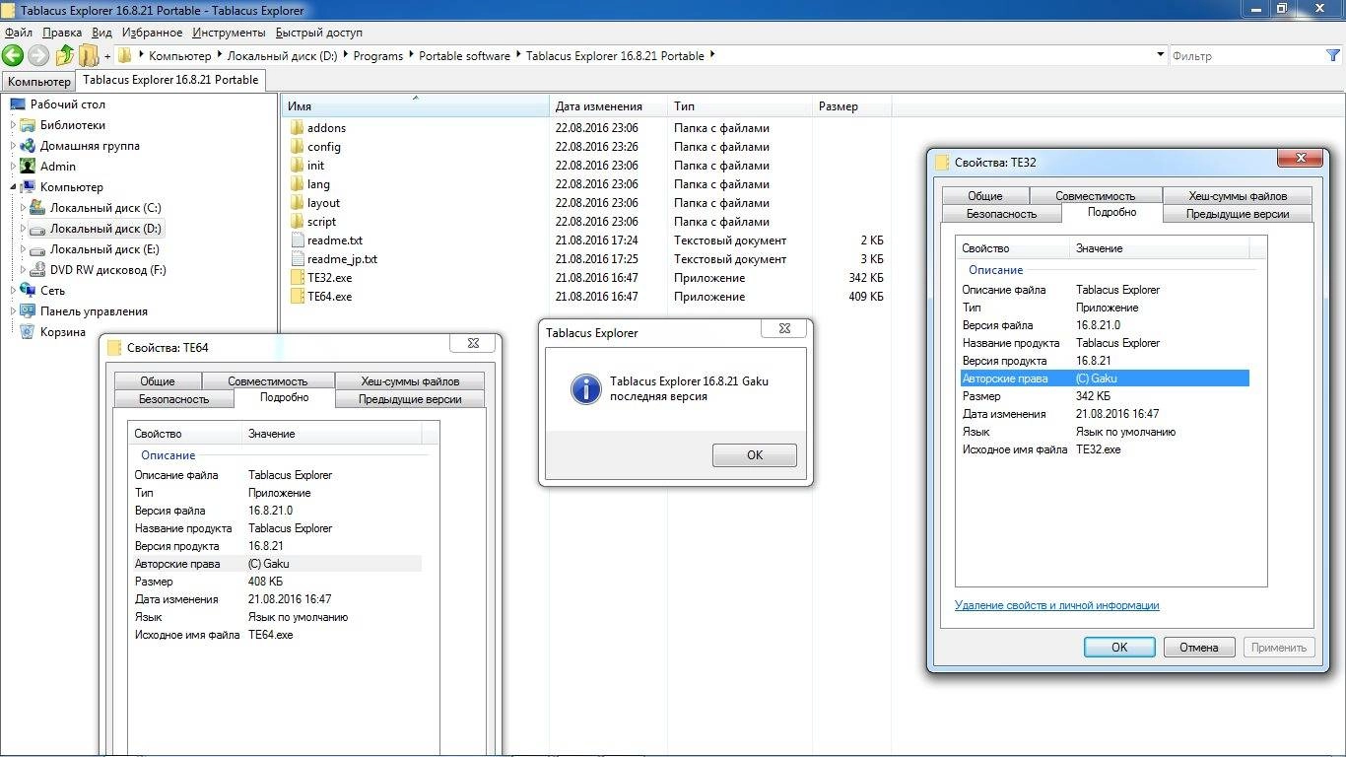The image size is (1346, 757).
Task: Open the Правка menu
Action: pos(62,33)
